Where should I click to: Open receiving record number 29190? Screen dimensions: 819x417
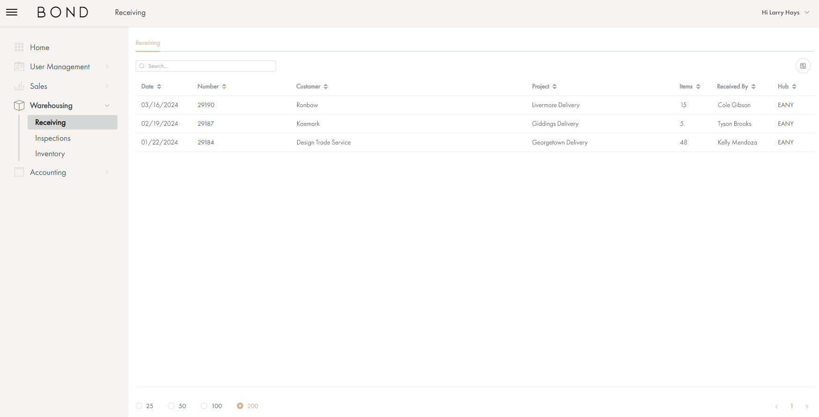(x=206, y=105)
